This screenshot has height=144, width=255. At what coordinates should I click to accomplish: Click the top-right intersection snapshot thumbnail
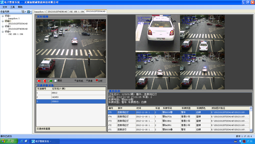(x=202, y=33)
